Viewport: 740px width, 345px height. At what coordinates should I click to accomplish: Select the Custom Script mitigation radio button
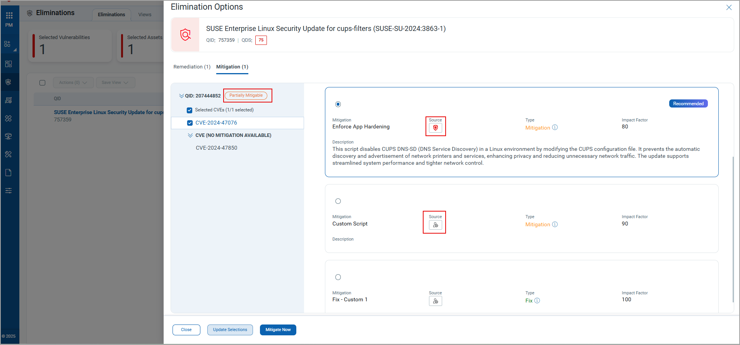click(338, 201)
